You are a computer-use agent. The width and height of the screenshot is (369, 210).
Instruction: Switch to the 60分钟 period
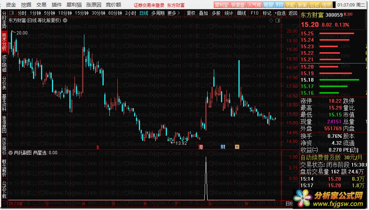click(x=115, y=13)
